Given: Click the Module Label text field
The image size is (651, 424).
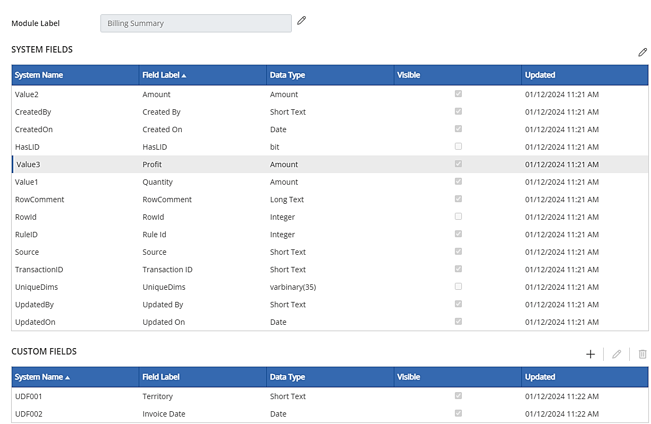Looking at the screenshot, I should (196, 23).
